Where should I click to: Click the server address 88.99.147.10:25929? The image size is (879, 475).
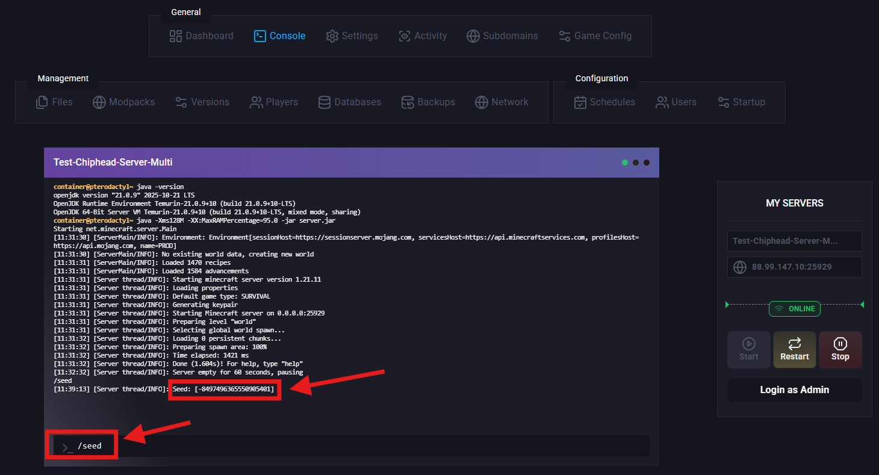pyautogui.click(x=795, y=267)
